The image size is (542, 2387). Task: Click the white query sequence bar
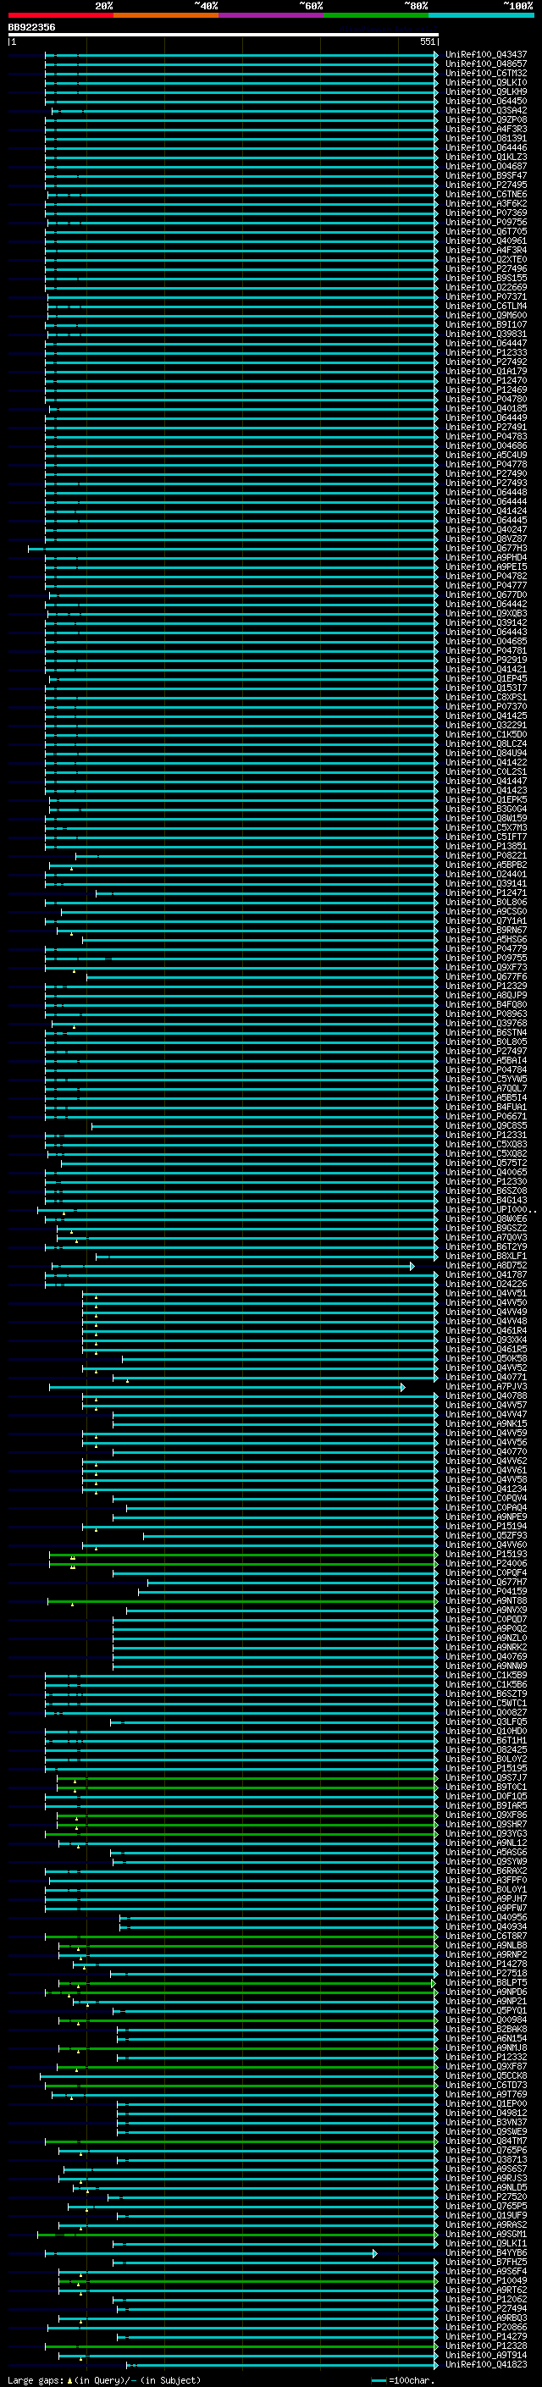tap(224, 34)
